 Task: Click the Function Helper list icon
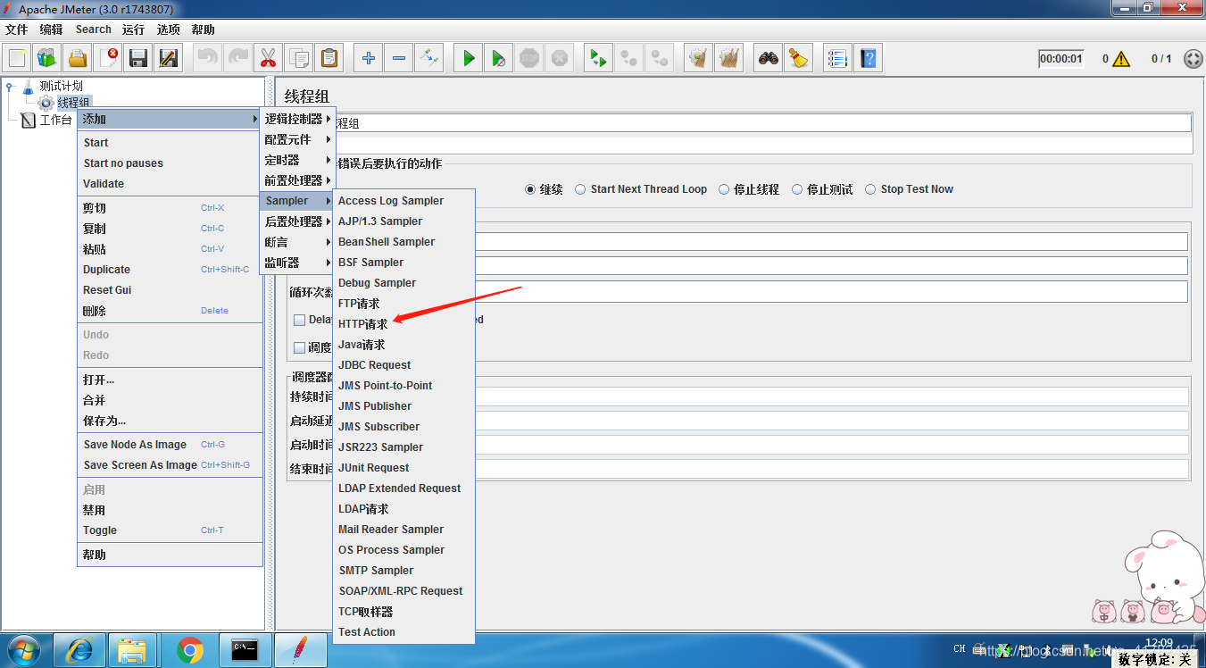pyautogui.click(x=837, y=59)
